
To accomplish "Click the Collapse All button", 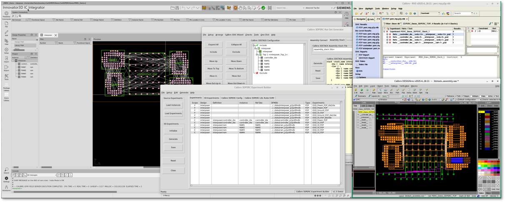I will pos(236,44).
